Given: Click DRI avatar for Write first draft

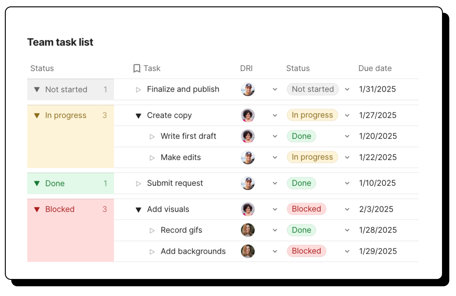Looking at the screenshot, I should coord(248,136).
